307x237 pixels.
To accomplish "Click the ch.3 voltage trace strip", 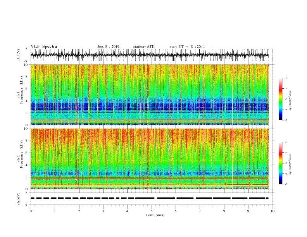I will point(149,198).
